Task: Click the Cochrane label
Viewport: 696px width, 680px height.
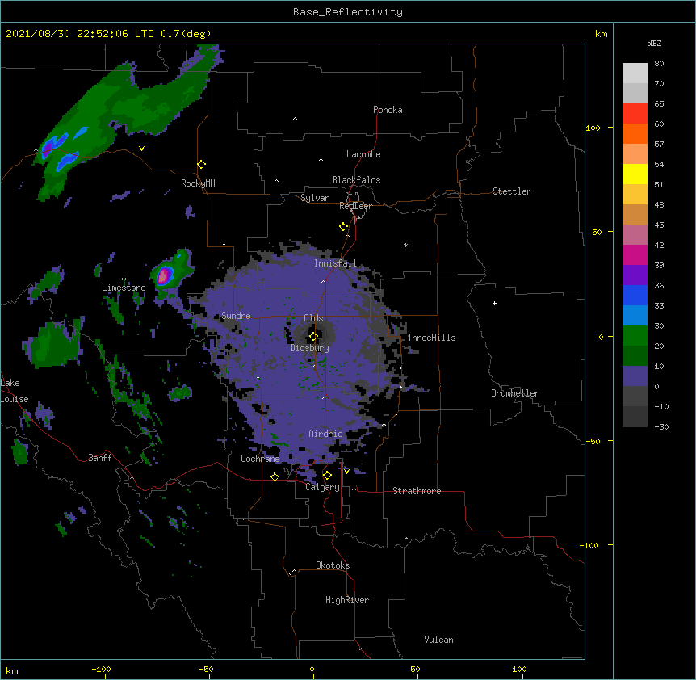Action: pyautogui.click(x=260, y=459)
